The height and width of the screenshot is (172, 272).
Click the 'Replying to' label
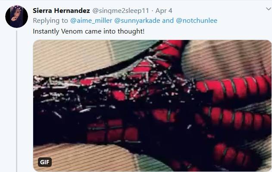pyautogui.click(x=50, y=21)
